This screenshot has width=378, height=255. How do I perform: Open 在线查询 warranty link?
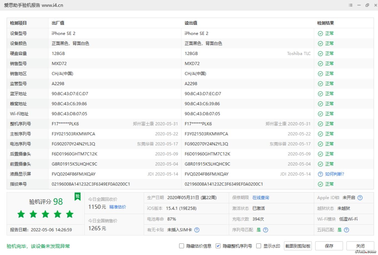click(x=261, y=198)
